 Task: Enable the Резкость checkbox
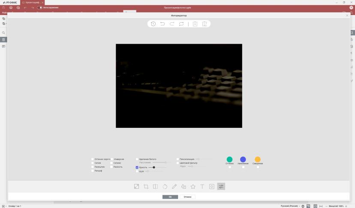point(111,167)
